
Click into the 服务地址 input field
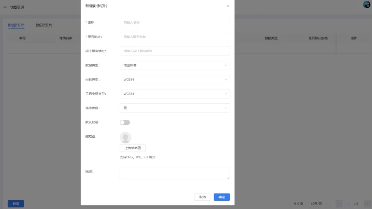click(x=175, y=36)
